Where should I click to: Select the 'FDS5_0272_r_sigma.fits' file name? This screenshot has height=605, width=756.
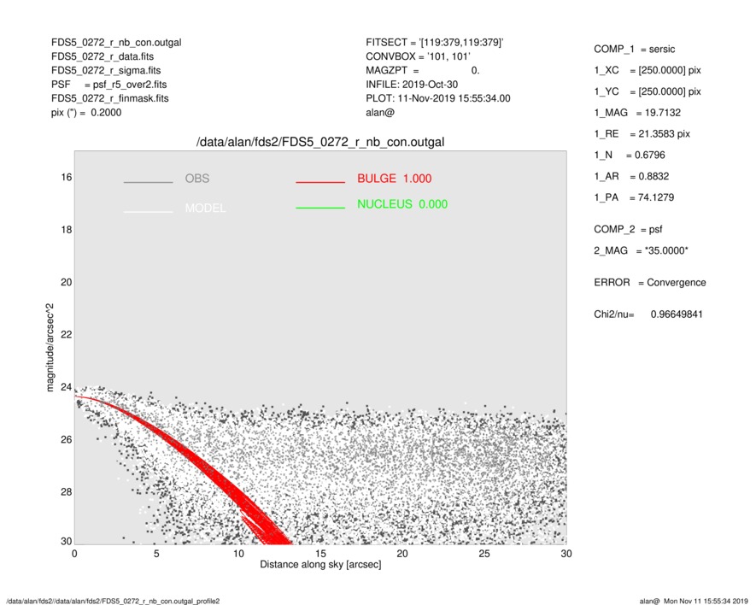106,70
